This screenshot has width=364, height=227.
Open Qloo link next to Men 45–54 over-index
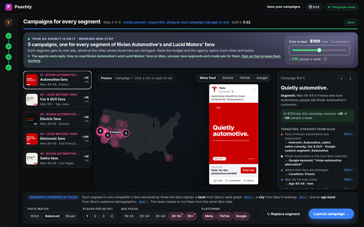[x=348, y=180]
